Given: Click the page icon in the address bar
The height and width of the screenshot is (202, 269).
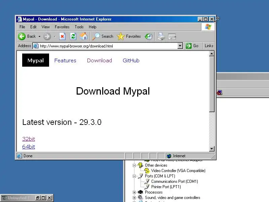Looking at the screenshot, I should pyautogui.click(x=36, y=46).
